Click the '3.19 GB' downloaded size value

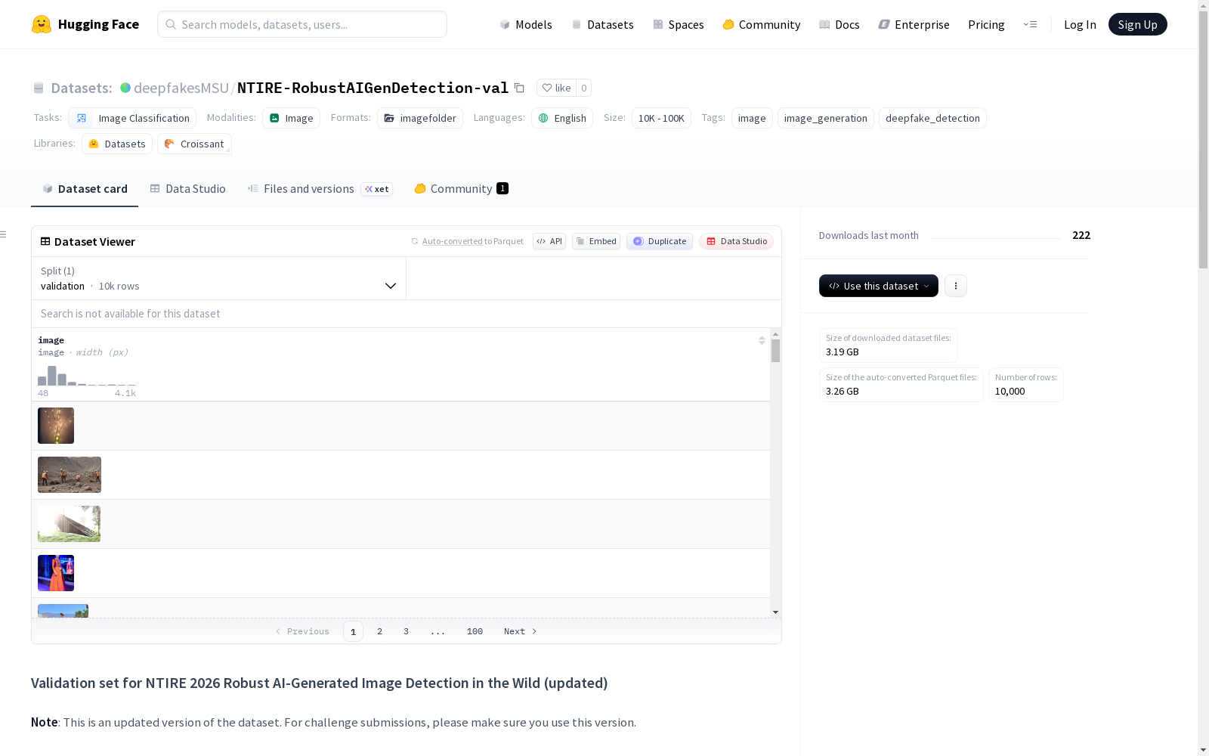point(843,352)
